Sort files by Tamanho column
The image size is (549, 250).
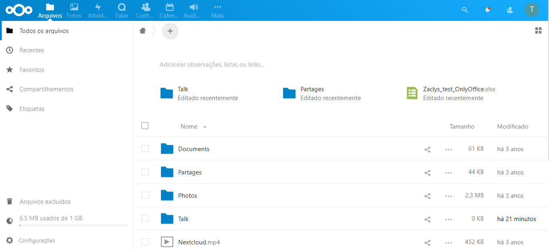click(462, 127)
